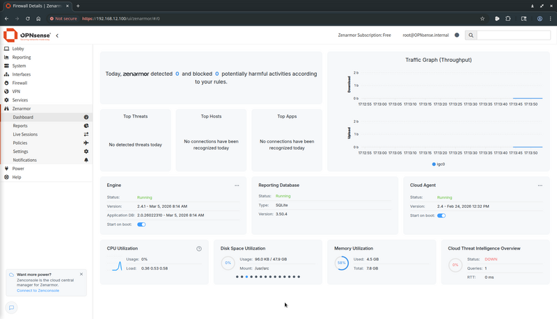Click the status circle next to root user

(457, 35)
